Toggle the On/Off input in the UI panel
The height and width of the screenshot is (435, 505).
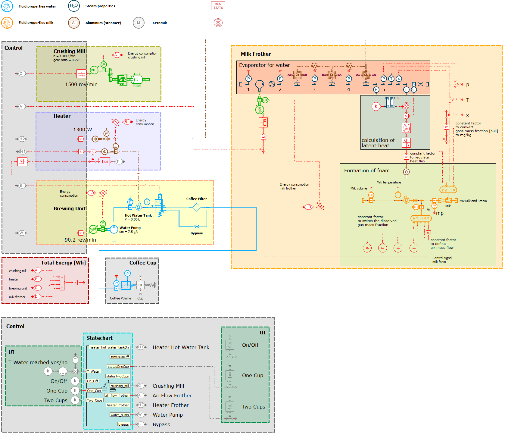[x=75, y=381]
